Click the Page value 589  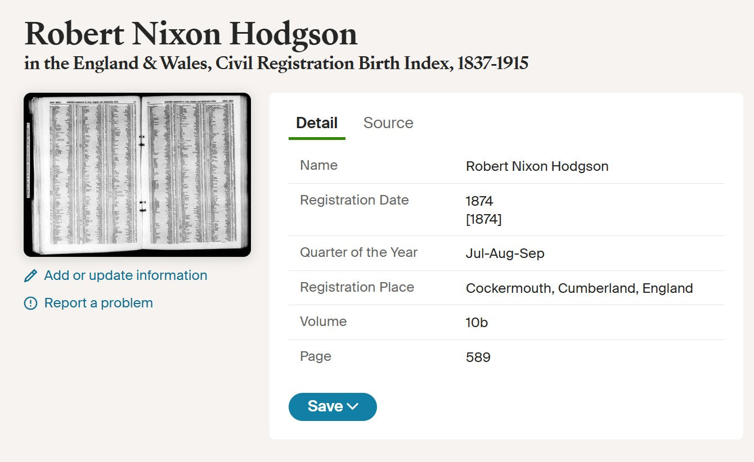tap(478, 357)
